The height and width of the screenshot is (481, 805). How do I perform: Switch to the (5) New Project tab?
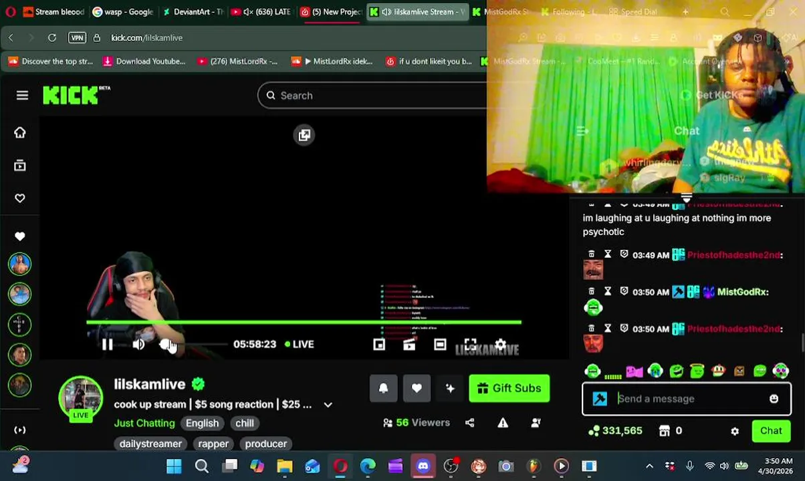(x=332, y=11)
